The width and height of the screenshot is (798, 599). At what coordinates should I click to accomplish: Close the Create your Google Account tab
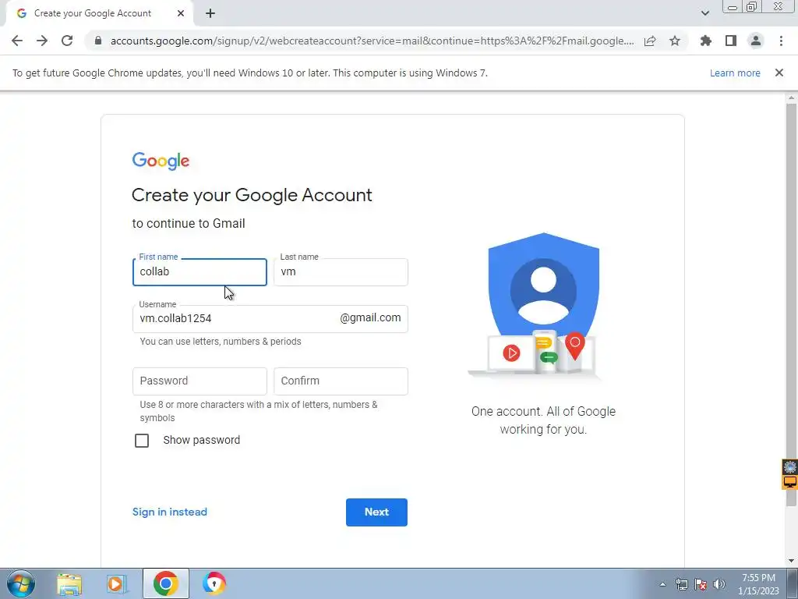pyautogui.click(x=181, y=13)
